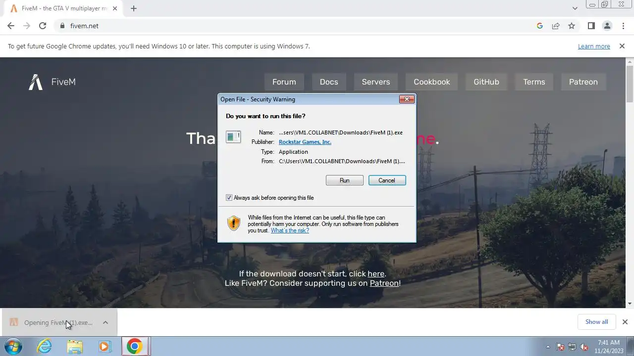Show hidden tray icons arrow
Screen dimensions: 634x356
pyautogui.click(x=548, y=347)
